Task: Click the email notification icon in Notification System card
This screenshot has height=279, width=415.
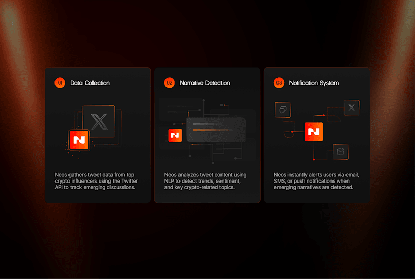Action: pos(340,151)
